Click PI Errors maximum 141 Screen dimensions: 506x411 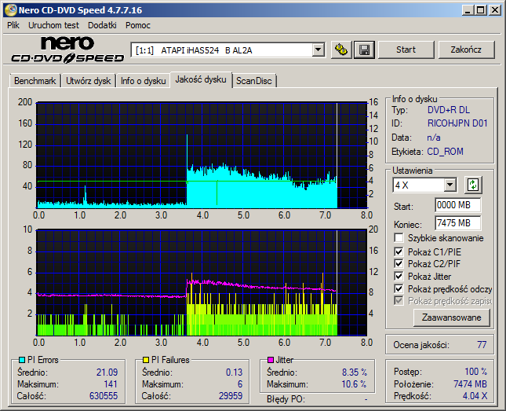click(111, 384)
